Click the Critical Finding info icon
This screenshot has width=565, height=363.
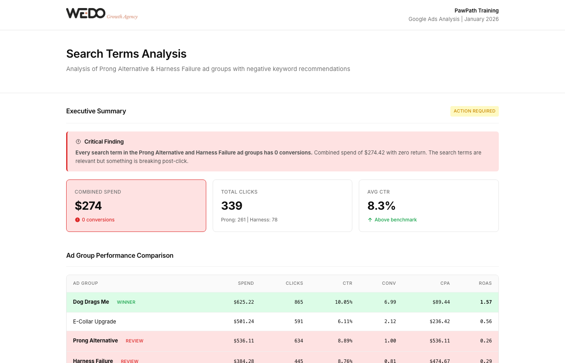[x=78, y=142]
